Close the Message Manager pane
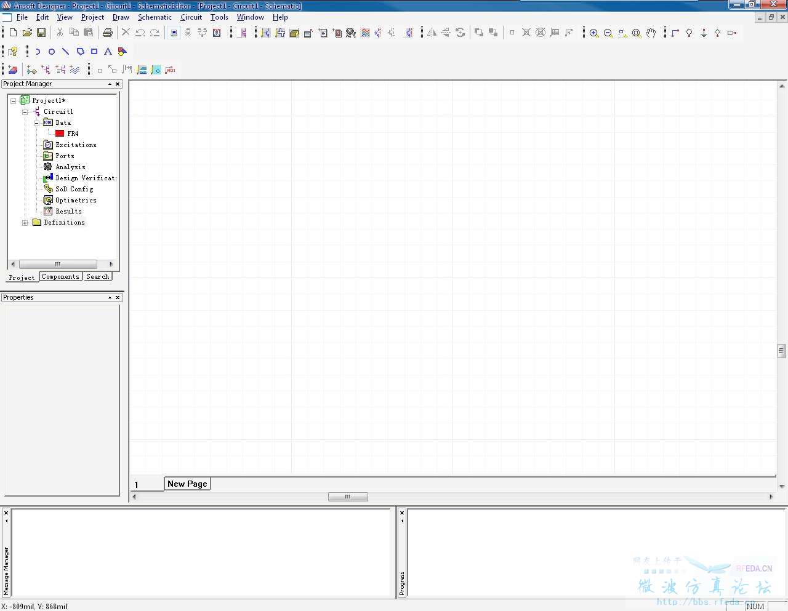 pyautogui.click(x=6, y=513)
